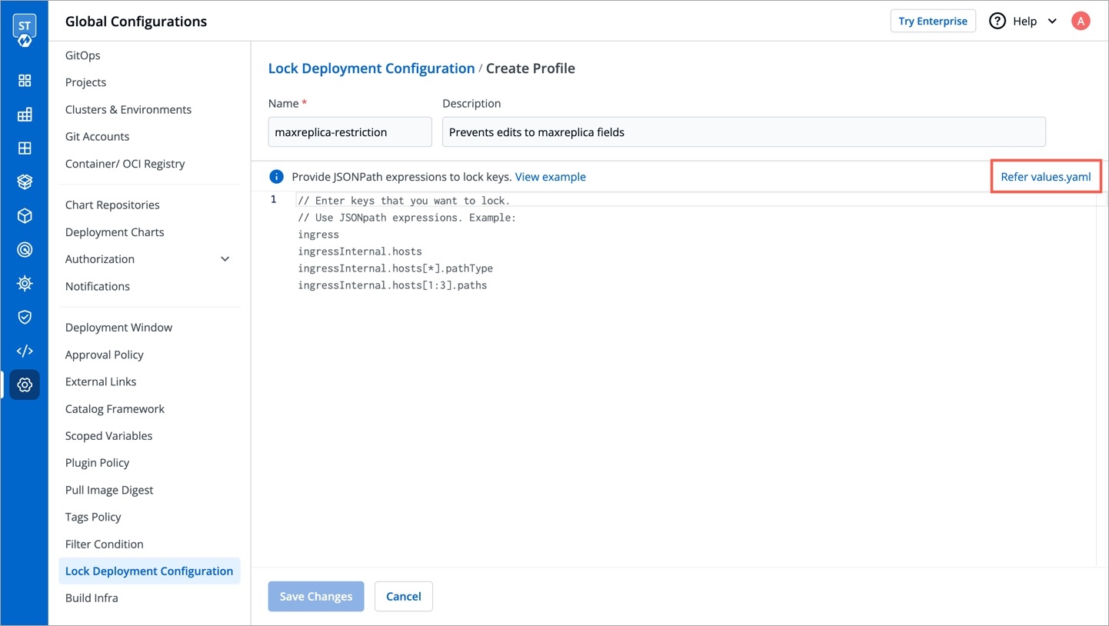Open Applications four-squares sidebar icon
The image size is (1109, 626).
click(25, 81)
